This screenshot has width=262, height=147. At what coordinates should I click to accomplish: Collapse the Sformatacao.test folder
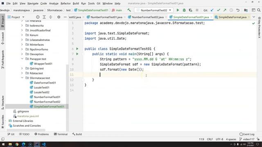pyautogui.click(x=22, y=78)
